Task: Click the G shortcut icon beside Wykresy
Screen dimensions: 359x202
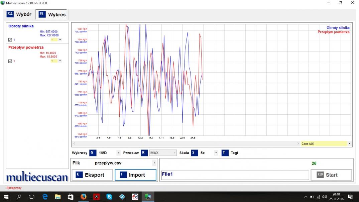Action: [x=93, y=153]
